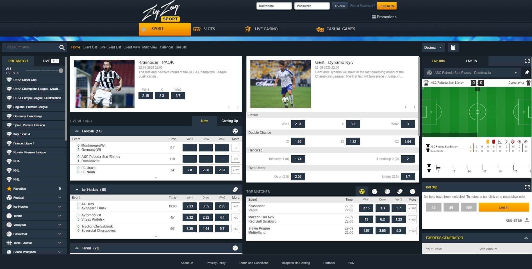Select football icon in Top Matches filter
The image size is (532, 269).
(x=362, y=191)
